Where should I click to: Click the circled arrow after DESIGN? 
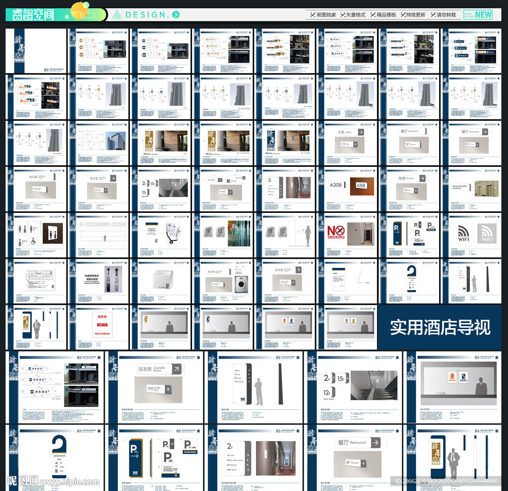[176, 14]
